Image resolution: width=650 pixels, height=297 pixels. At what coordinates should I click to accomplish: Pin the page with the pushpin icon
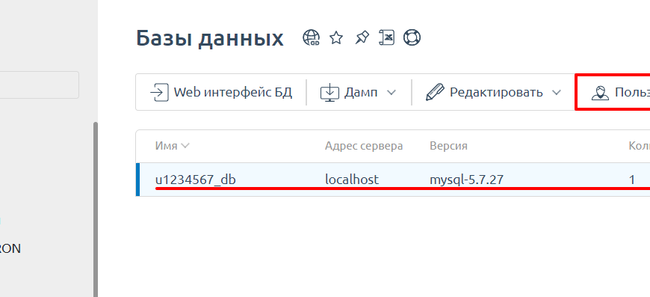coord(362,38)
